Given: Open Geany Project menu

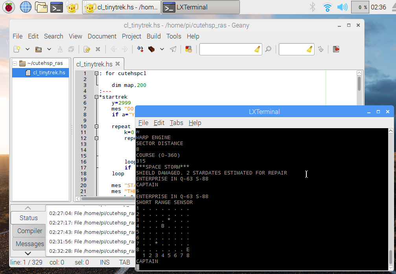Looking at the screenshot, I should pos(132,37).
